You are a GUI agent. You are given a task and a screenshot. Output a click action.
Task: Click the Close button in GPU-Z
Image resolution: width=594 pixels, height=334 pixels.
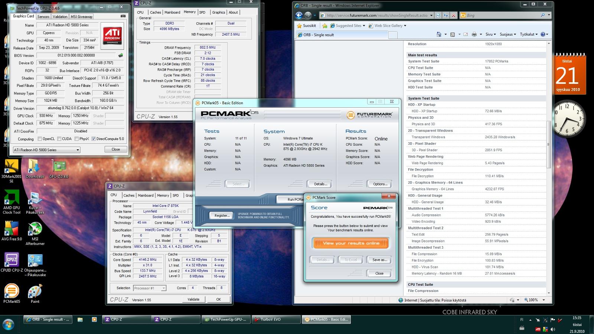tap(115, 149)
